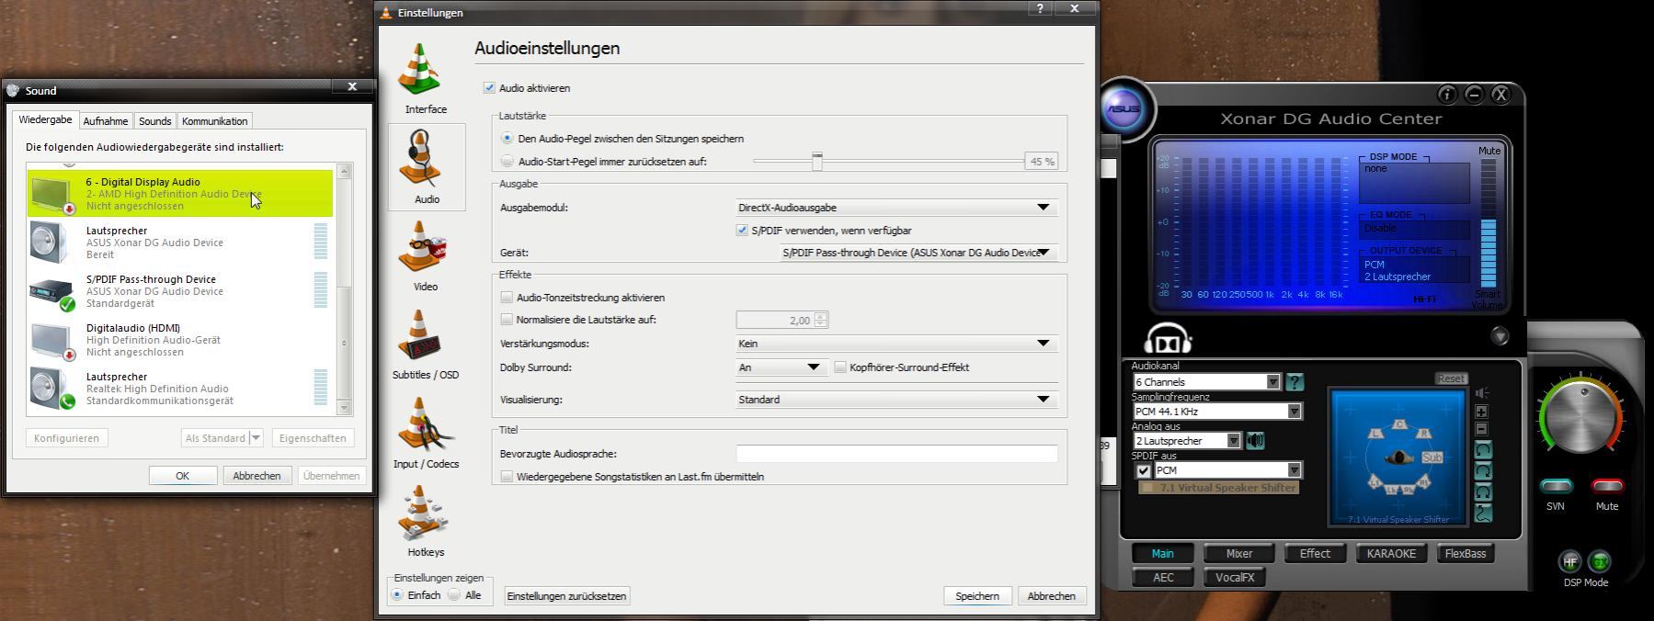1654x621 pixels.
Task: Select Realtek High Definition Audio Lautsprecher icon
Action: point(51,389)
